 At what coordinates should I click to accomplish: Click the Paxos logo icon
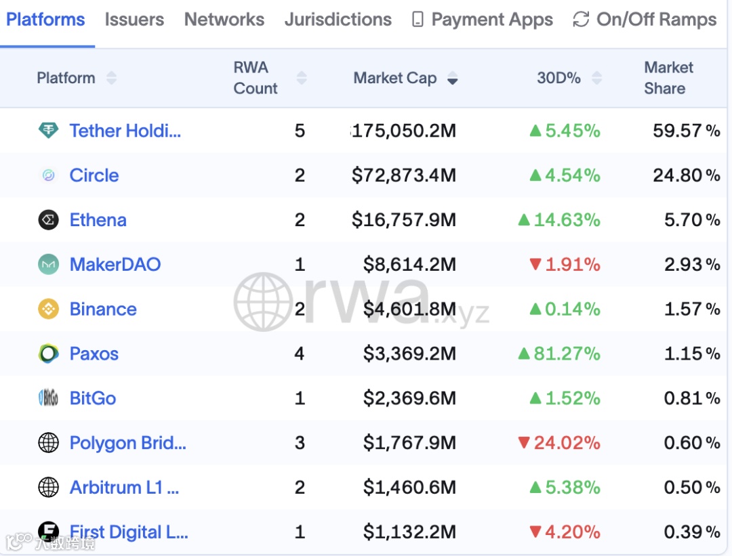click(x=49, y=354)
